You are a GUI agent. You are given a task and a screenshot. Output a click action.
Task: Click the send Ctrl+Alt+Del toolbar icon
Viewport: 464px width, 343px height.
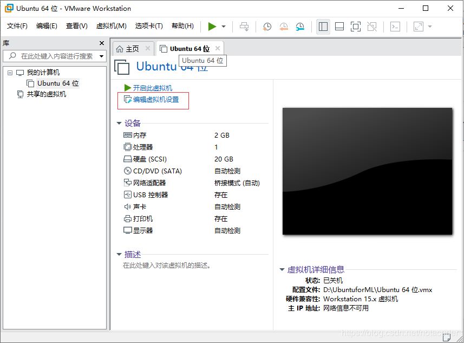point(244,26)
